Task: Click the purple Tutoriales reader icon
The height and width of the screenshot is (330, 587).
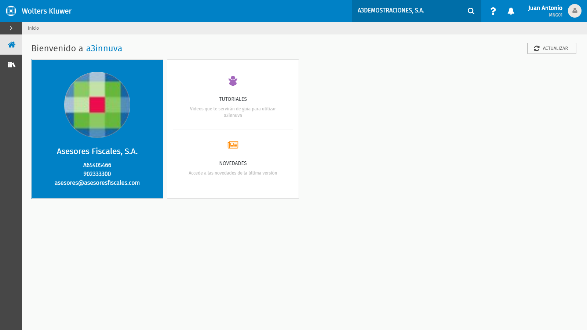Action: click(233, 81)
